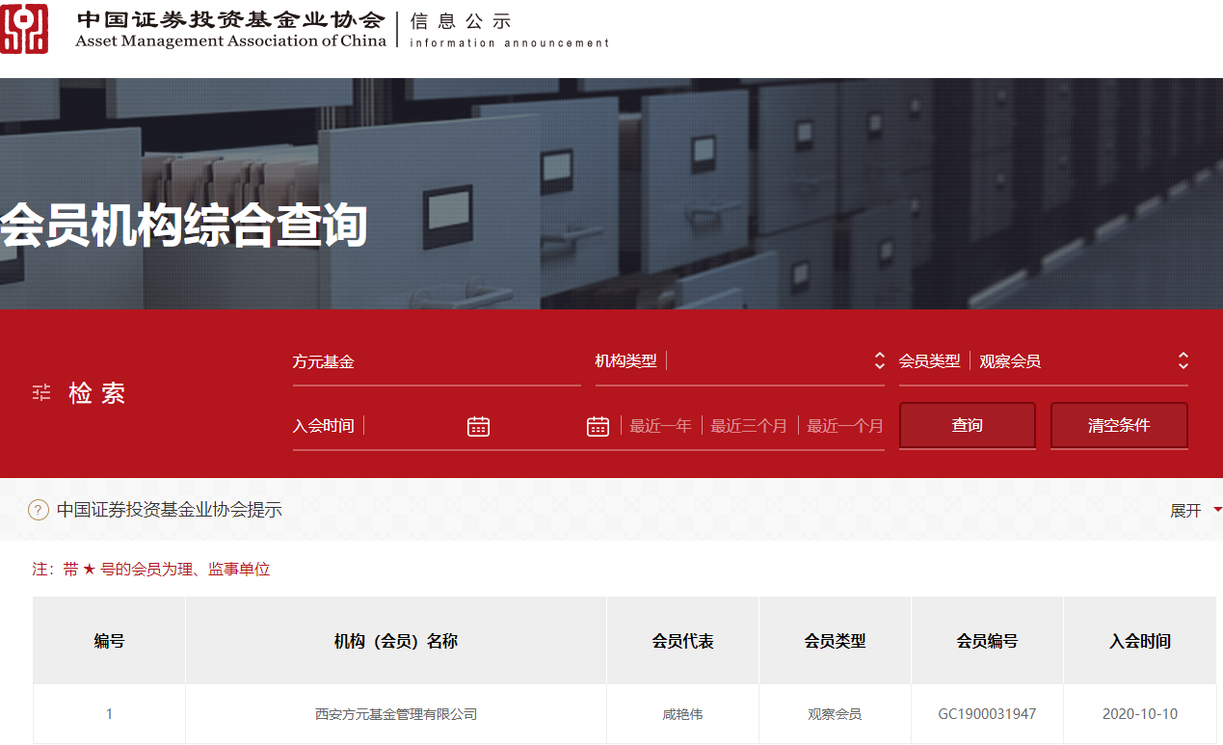The image size is (1223, 745).
Task: Click the question mark hint icon
Action: 39,510
